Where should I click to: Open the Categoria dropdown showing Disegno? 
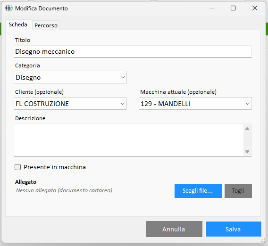click(70, 77)
